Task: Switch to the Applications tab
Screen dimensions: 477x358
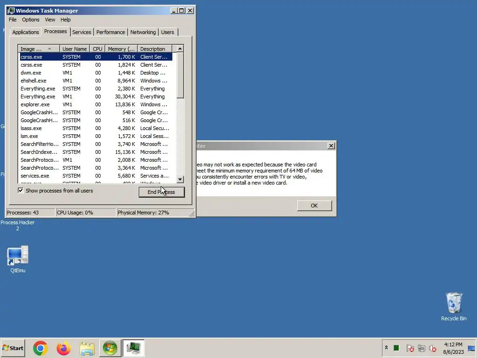Action: 26,32
